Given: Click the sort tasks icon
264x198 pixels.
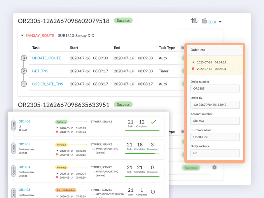Looking at the screenshot, I should click(195, 20).
